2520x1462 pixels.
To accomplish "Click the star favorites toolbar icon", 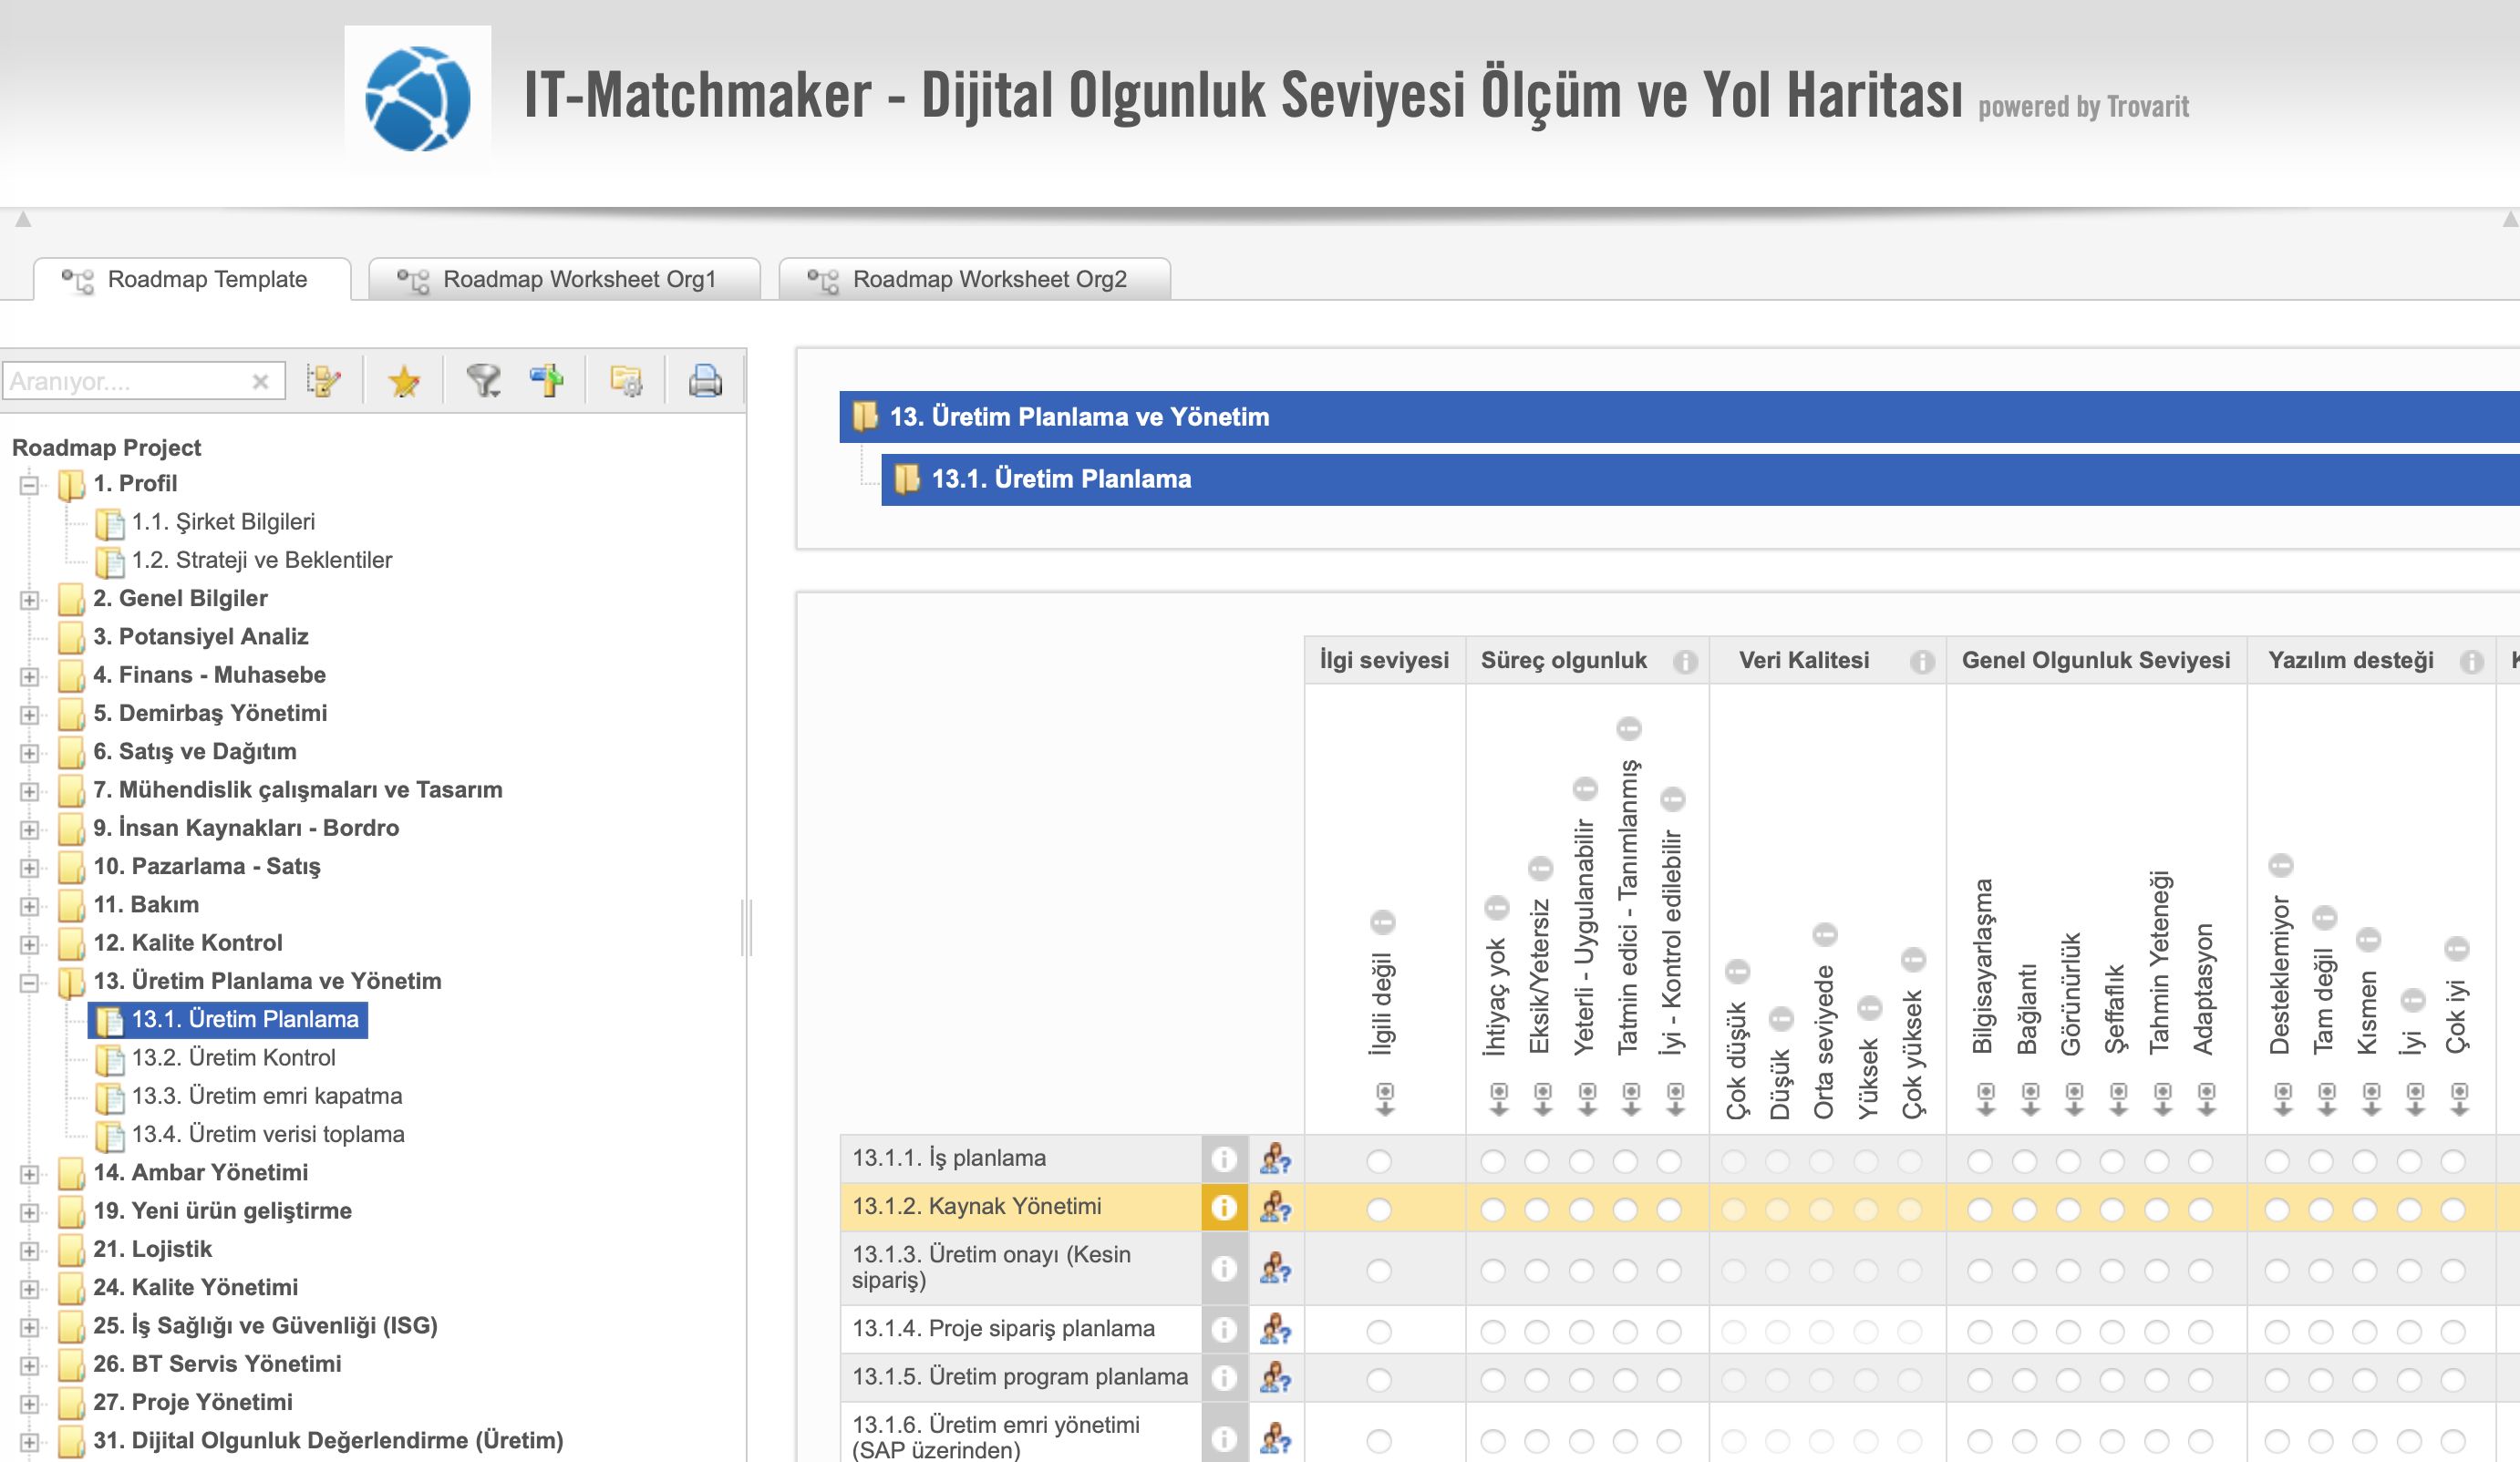I will pos(404,381).
